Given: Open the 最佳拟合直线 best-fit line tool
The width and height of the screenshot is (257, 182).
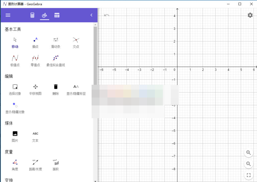Looking at the screenshot, I should pos(55,60).
